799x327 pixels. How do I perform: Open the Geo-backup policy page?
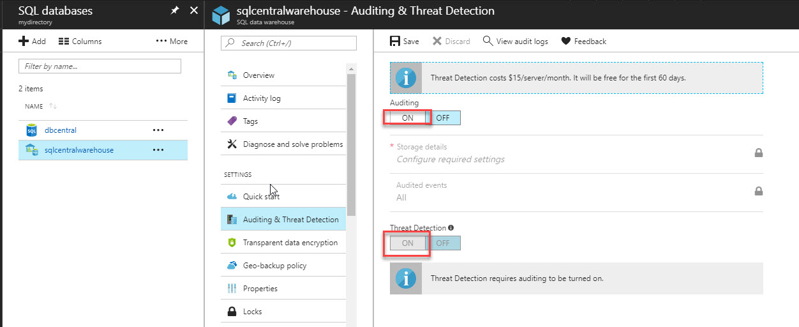283,266
